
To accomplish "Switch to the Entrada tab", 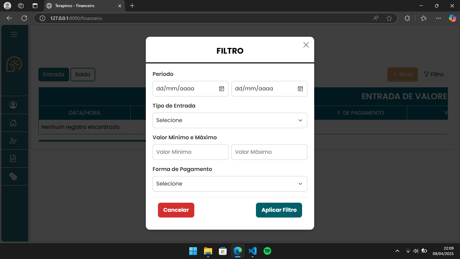I will tap(54, 75).
